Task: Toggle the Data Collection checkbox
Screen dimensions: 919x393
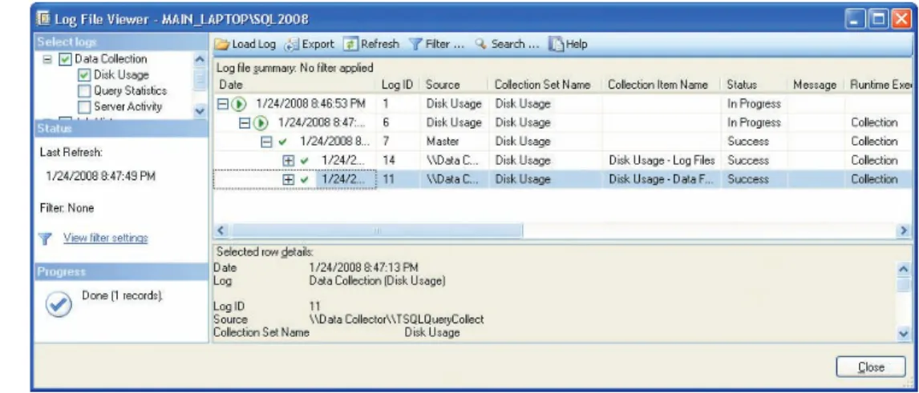Action: (x=65, y=60)
